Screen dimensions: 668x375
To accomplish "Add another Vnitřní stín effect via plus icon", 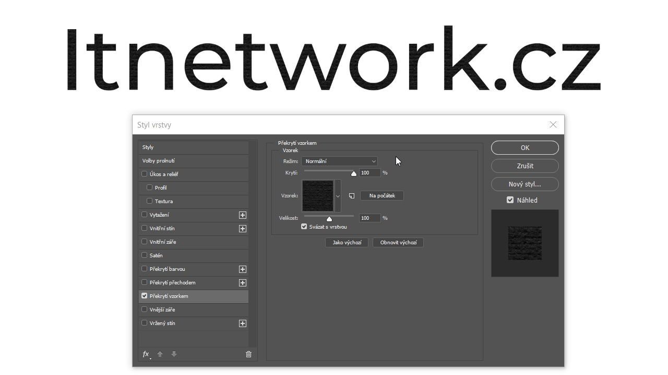I will 242,229.
